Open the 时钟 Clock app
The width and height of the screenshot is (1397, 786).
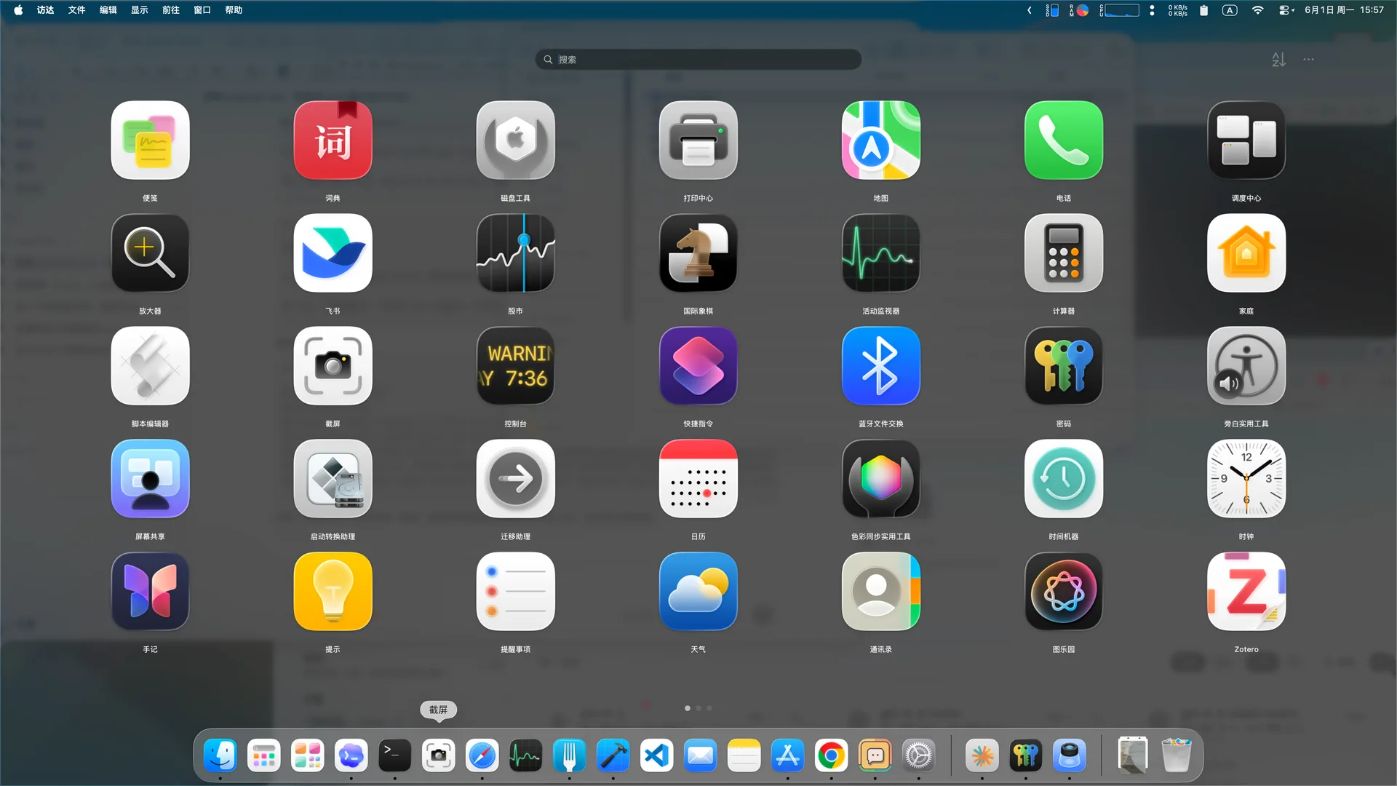tap(1246, 479)
